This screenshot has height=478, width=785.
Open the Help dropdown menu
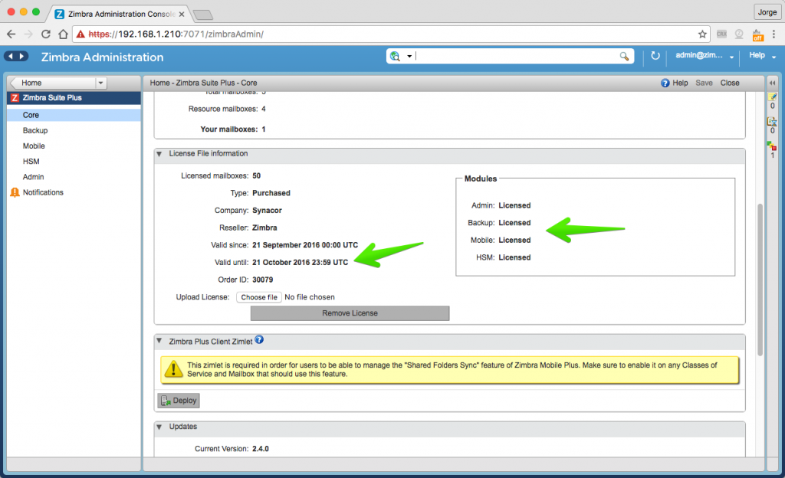click(x=762, y=55)
